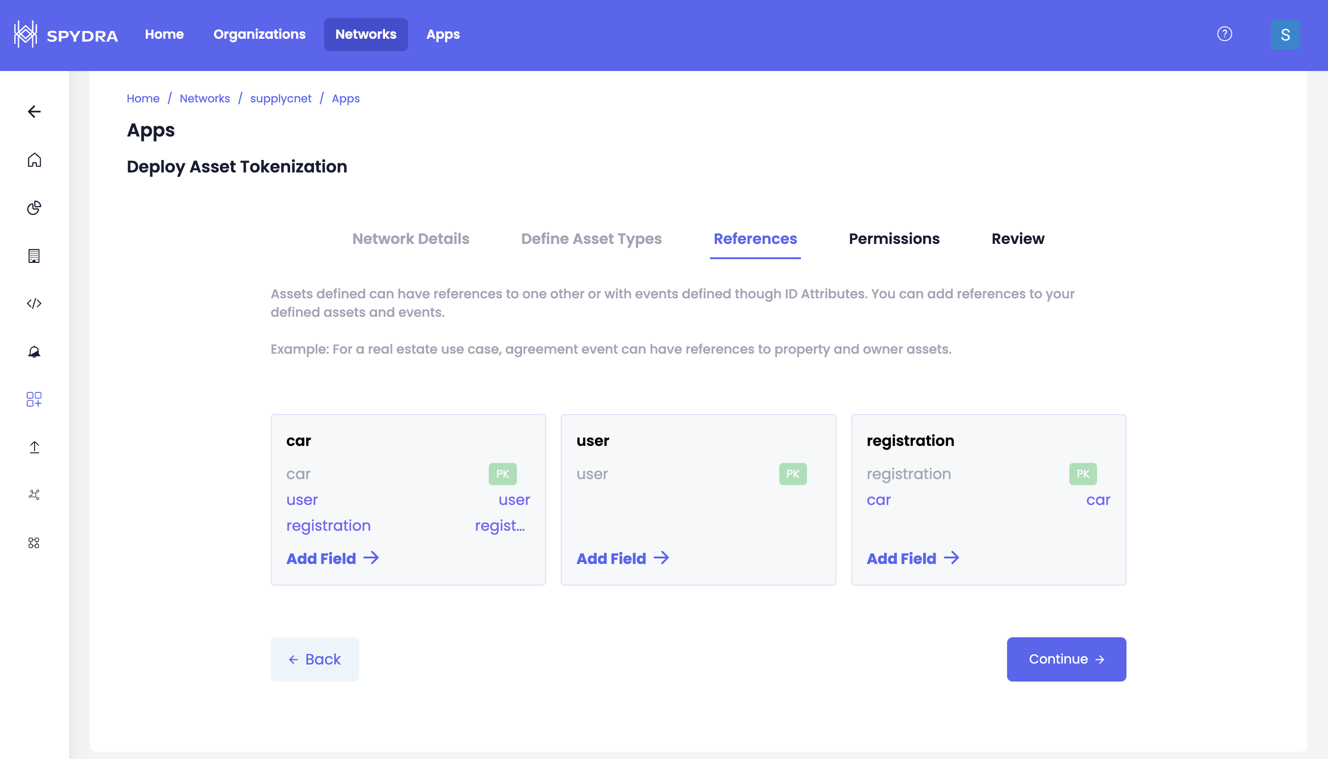Select the user reference field in car card

click(302, 500)
